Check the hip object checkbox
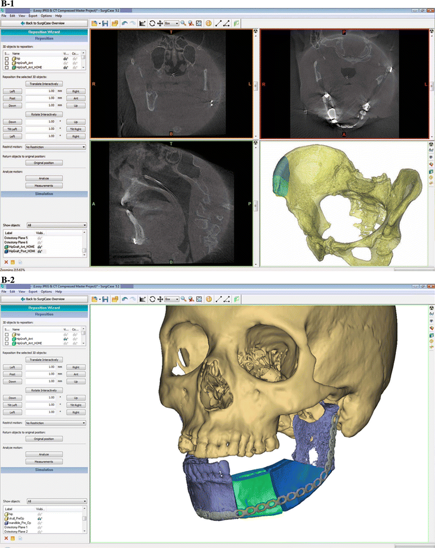This screenshot has width=435, height=548. 7,58
